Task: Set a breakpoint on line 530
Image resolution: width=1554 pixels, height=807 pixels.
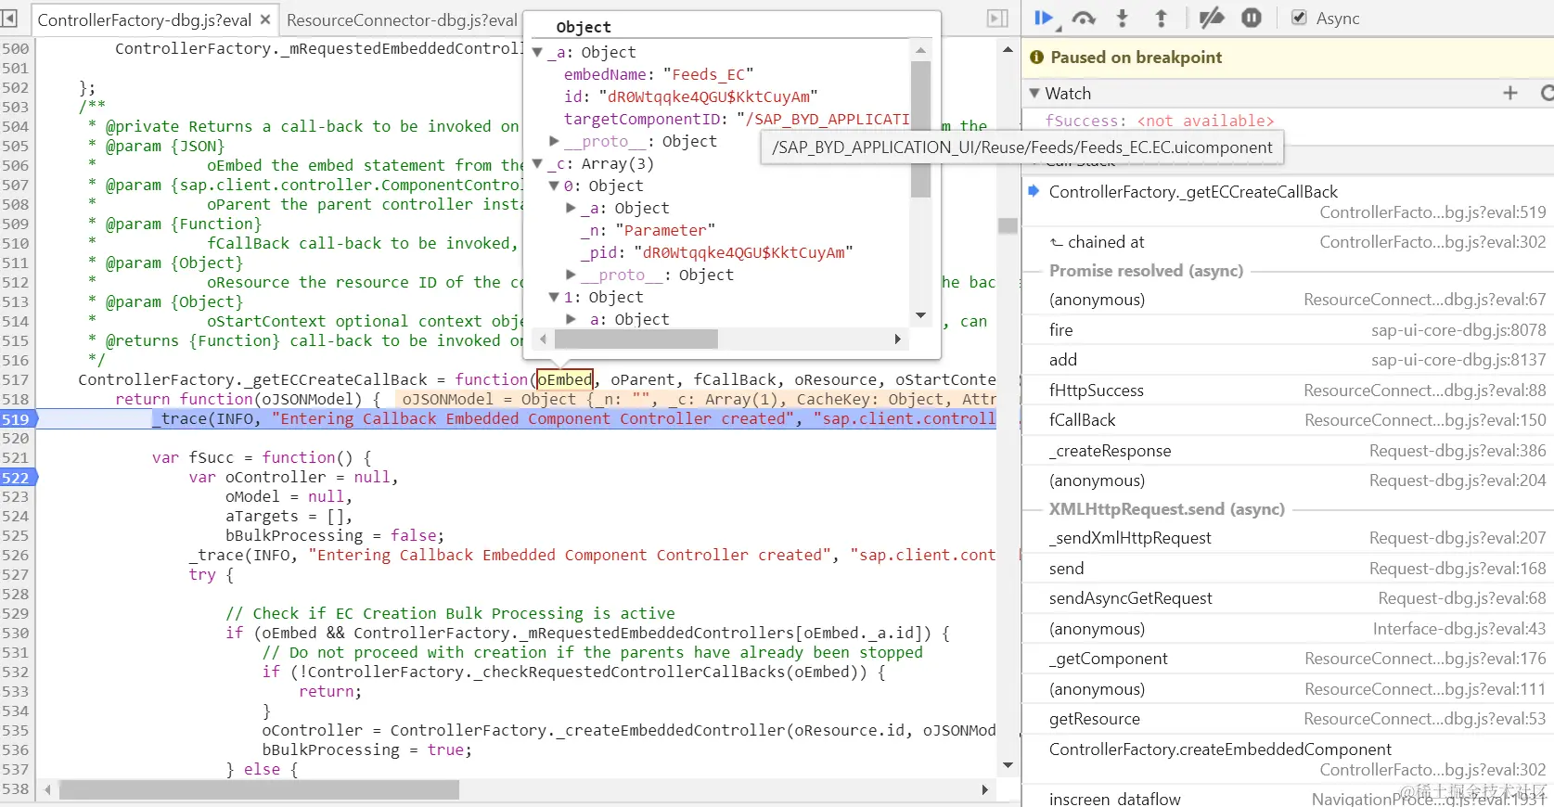Action: (16, 634)
